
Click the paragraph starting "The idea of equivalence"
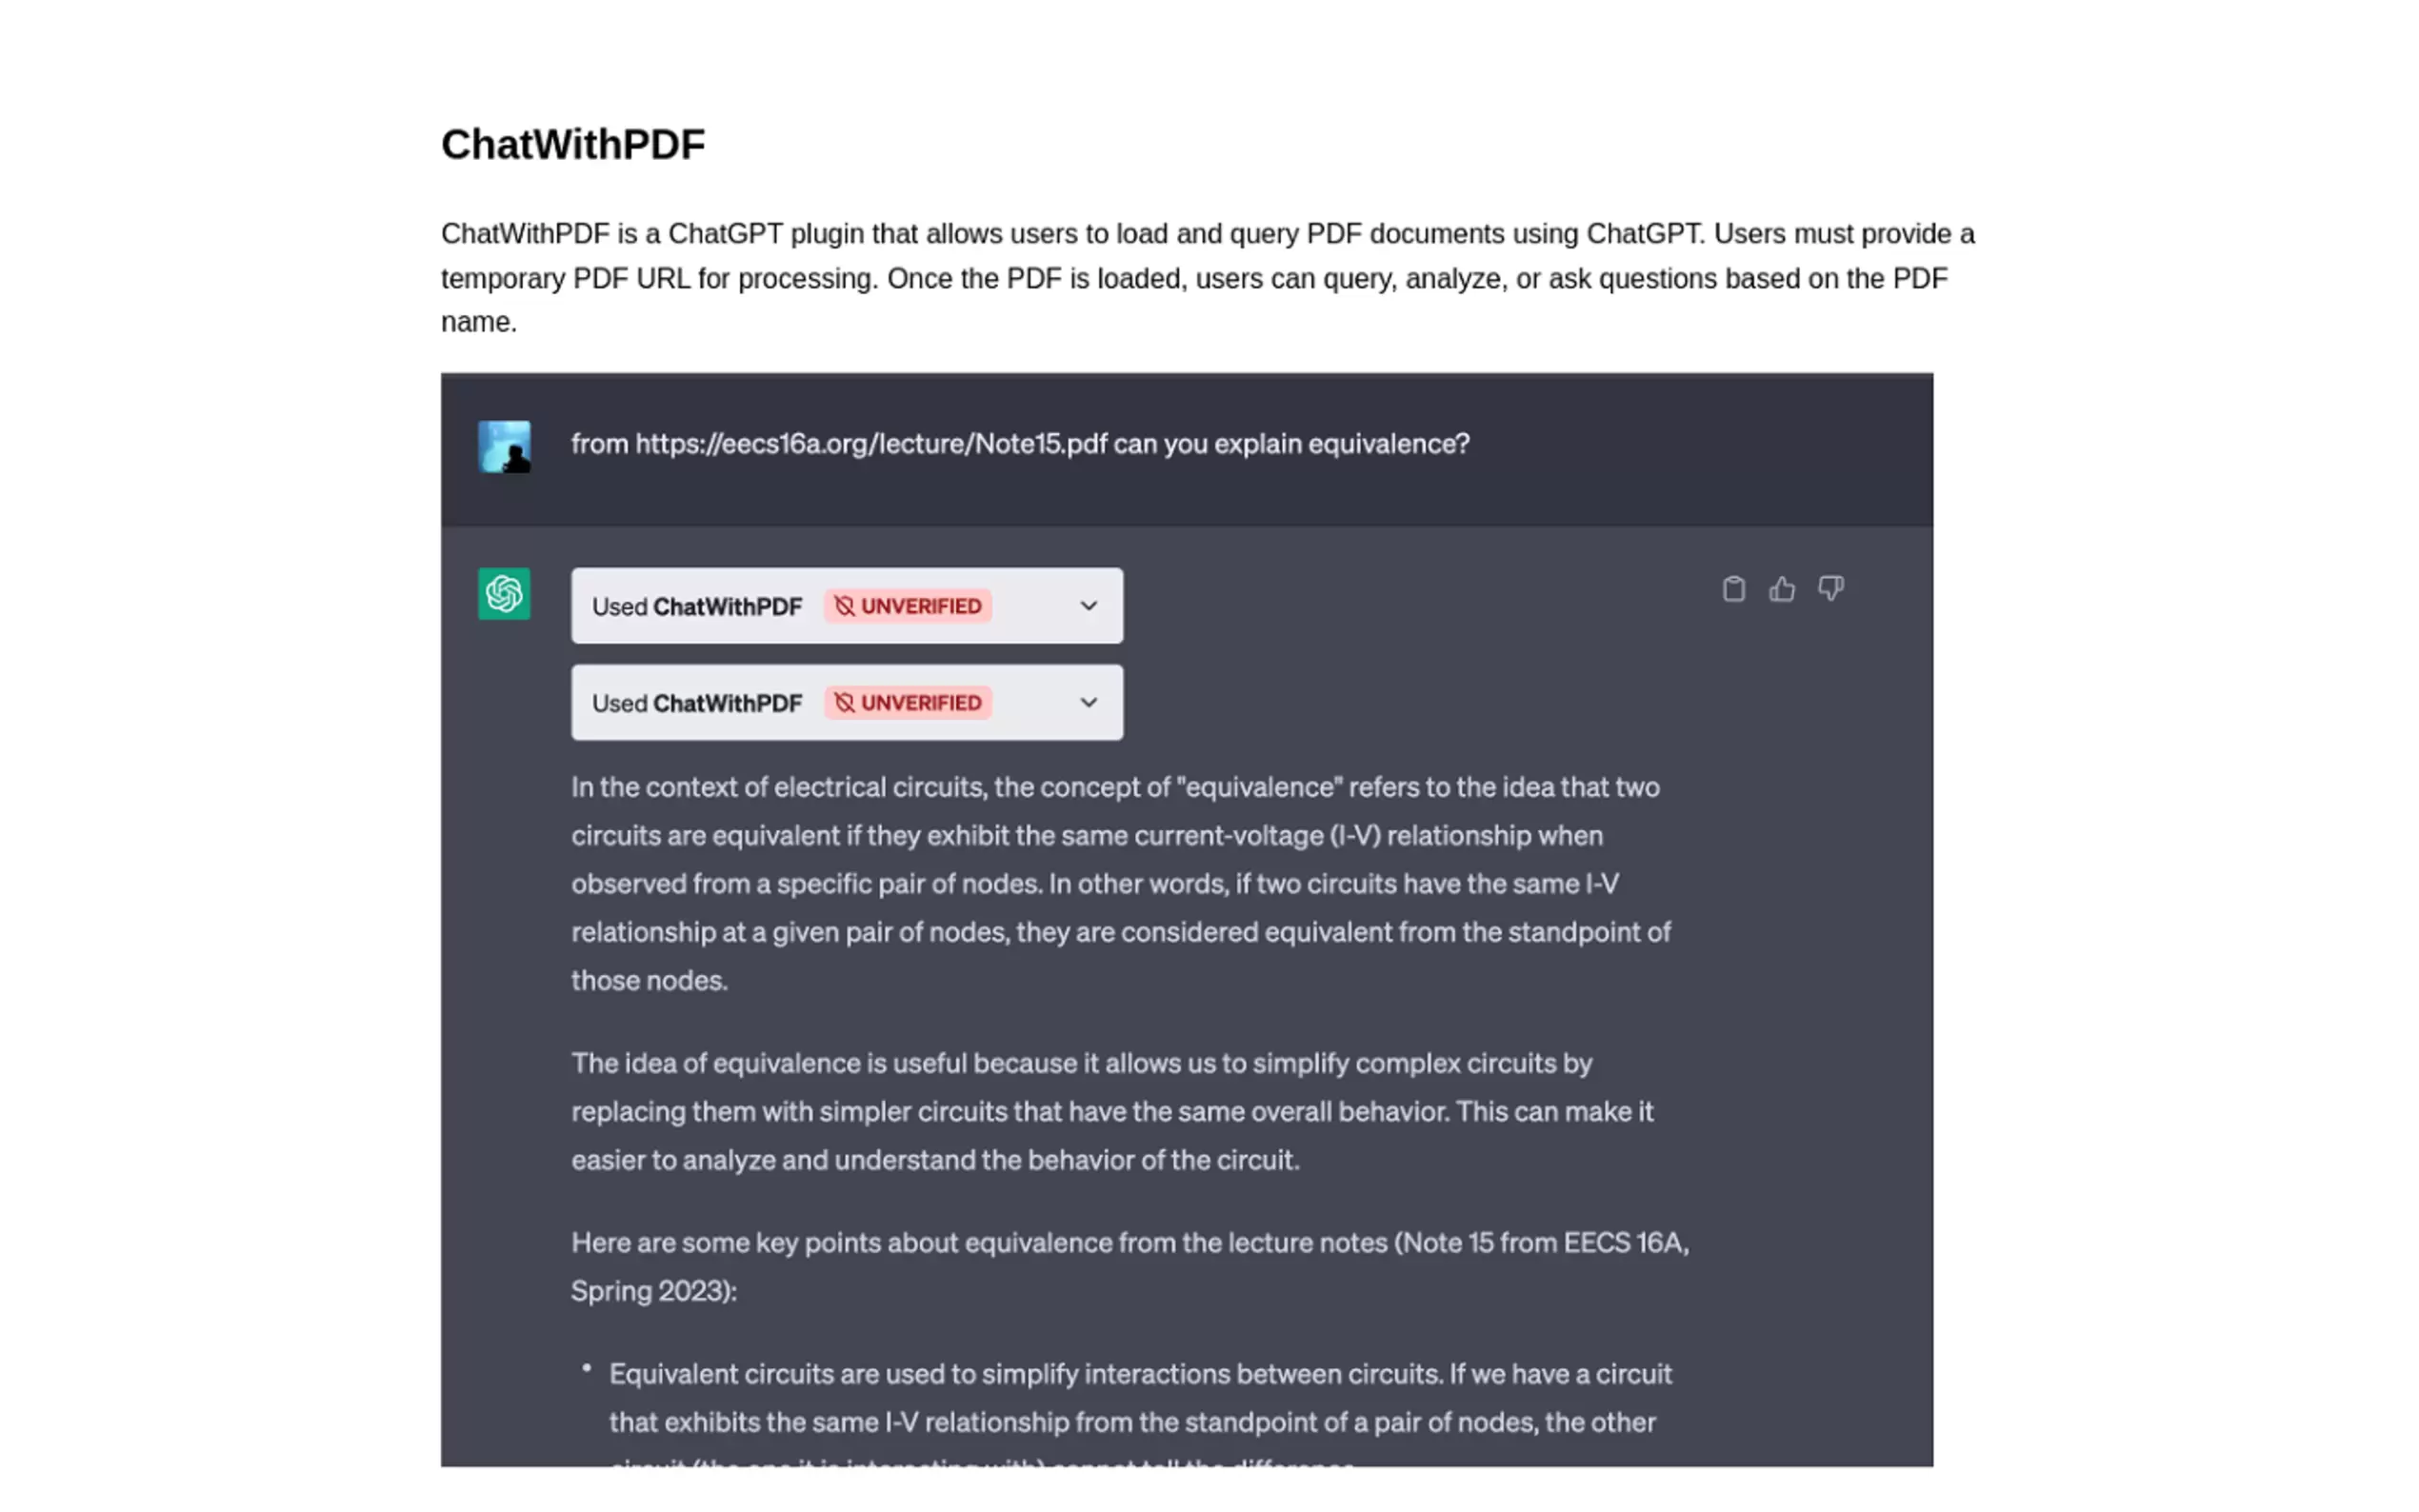coord(1112,1111)
